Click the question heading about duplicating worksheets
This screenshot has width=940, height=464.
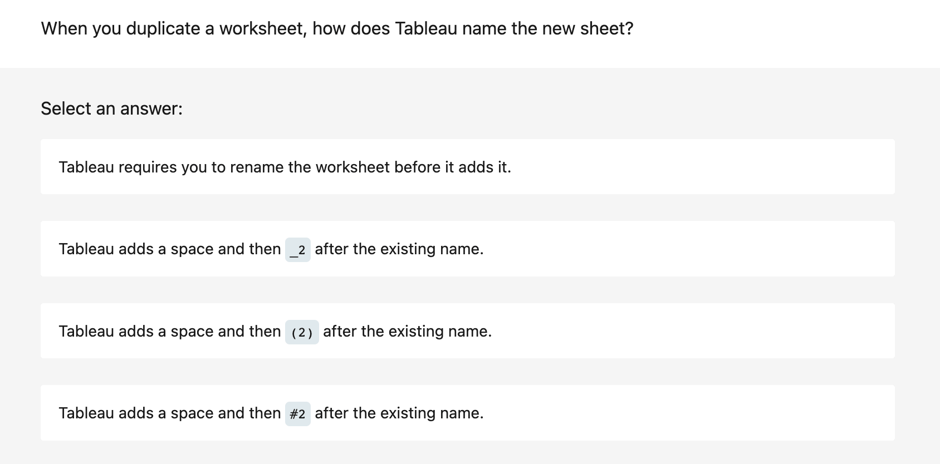click(x=337, y=28)
